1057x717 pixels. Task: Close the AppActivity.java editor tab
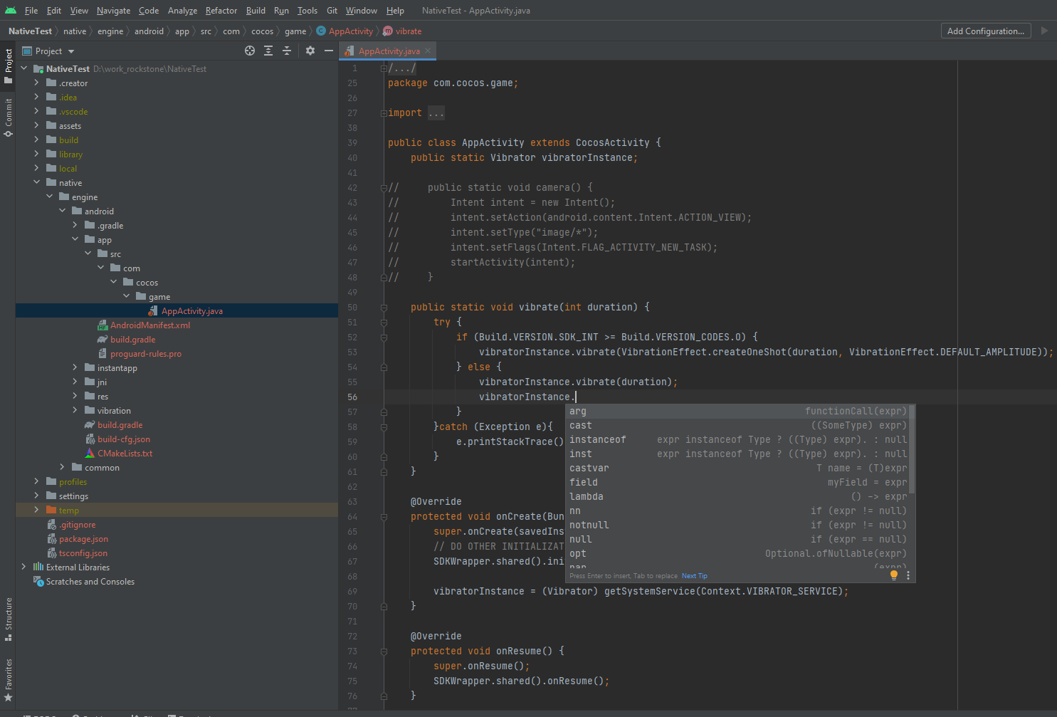[x=428, y=51]
